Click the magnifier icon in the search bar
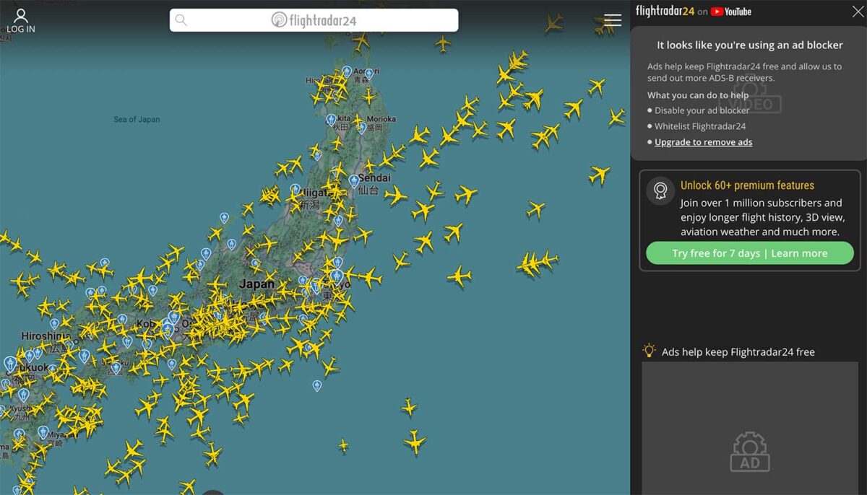 [x=181, y=20]
